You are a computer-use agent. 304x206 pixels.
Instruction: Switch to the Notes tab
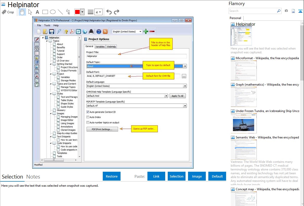pos(33,177)
